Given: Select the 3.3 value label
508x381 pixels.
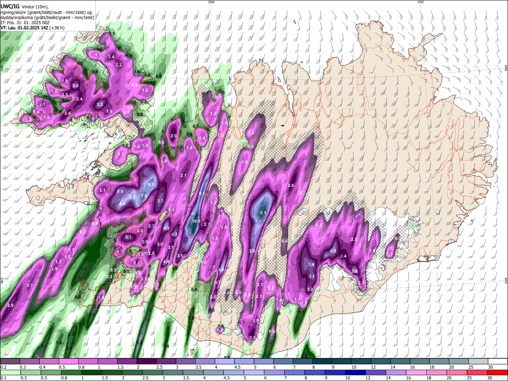Looking at the screenshot, I should [x=160, y=201].
